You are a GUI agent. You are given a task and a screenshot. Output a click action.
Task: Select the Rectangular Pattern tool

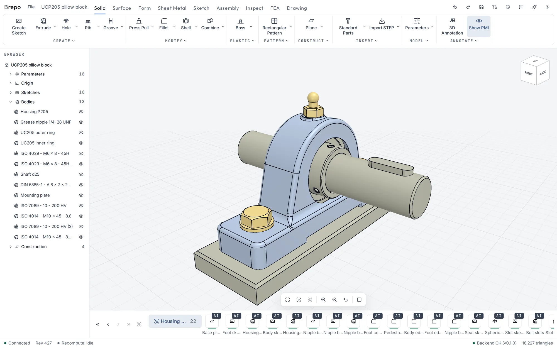pos(274,26)
